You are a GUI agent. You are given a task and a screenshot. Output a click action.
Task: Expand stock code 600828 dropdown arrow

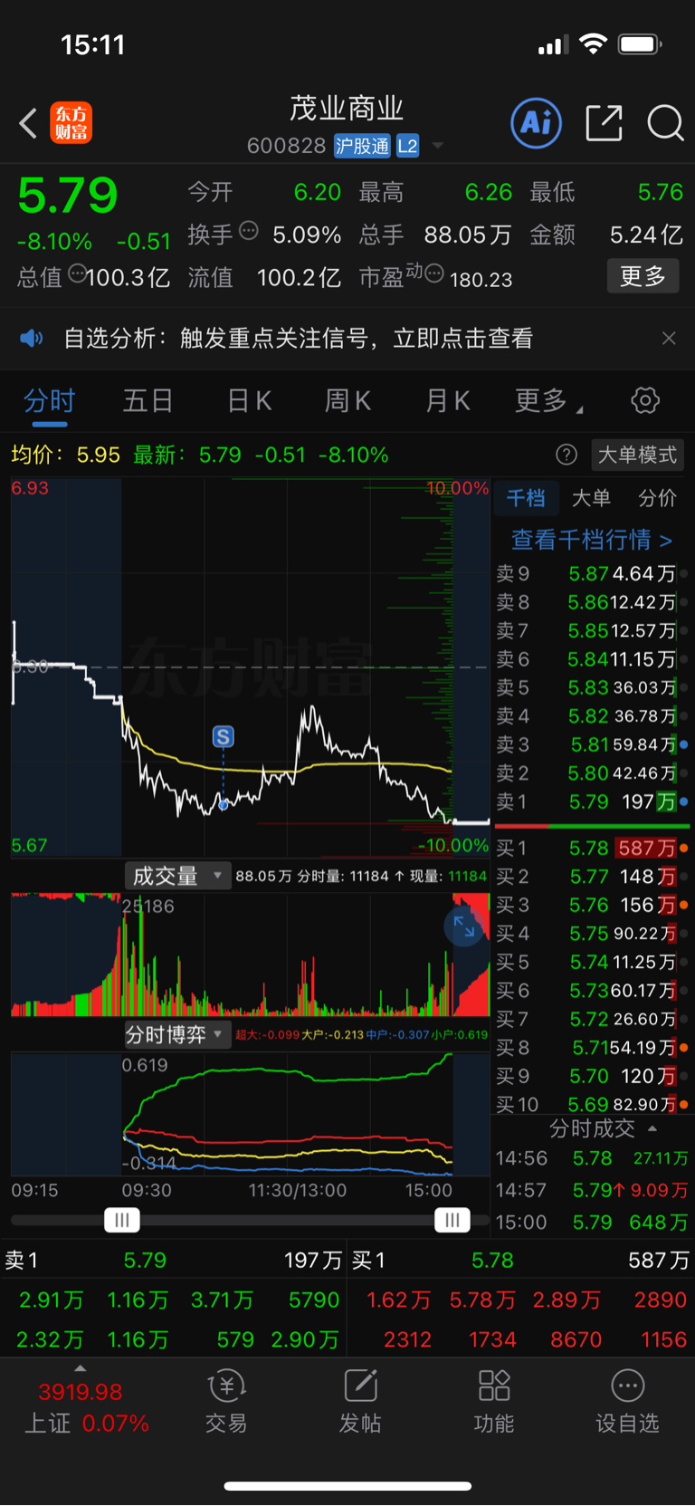438,146
